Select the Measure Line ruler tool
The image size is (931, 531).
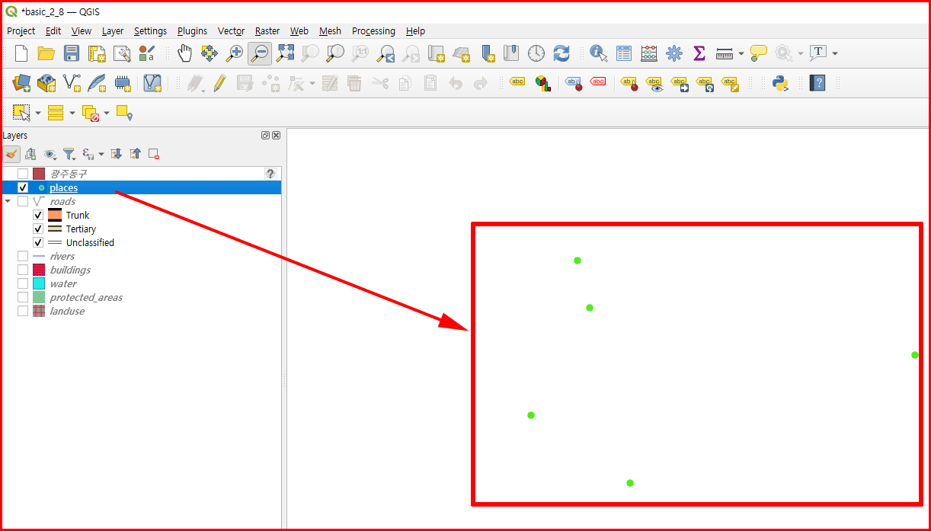pos(725,53)
